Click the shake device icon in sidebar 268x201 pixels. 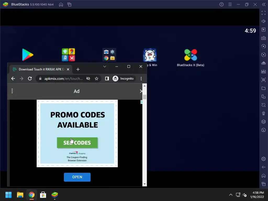click(264, 105)
